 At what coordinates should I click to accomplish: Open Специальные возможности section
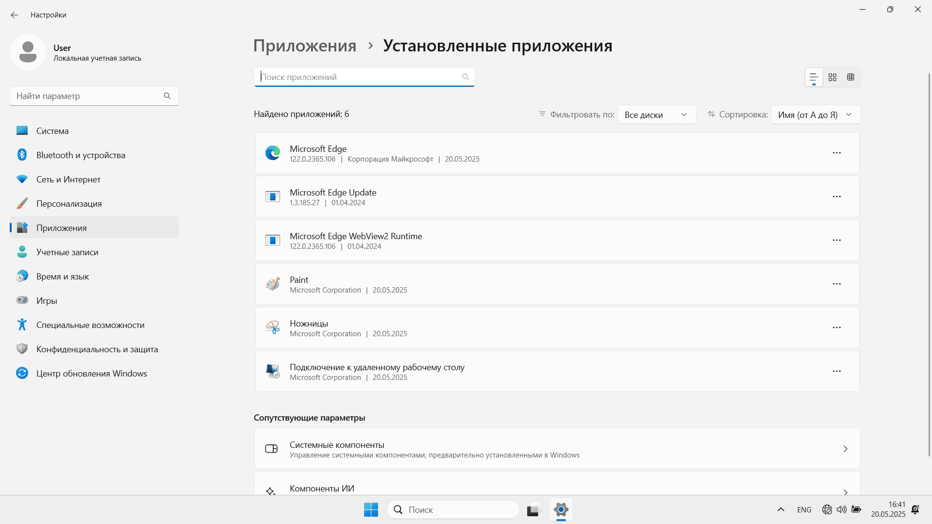94,325
